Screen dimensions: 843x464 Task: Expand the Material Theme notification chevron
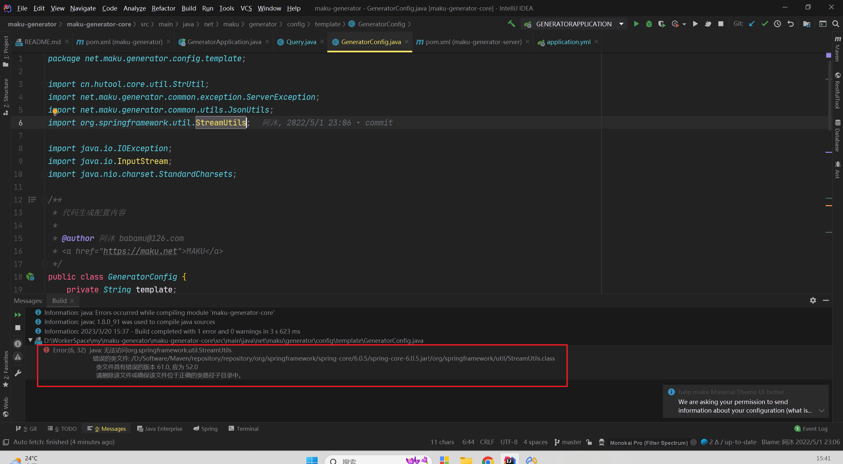coord(822,411)
